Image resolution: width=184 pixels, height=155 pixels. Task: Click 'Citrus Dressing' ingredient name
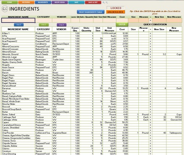click(9, 154)
